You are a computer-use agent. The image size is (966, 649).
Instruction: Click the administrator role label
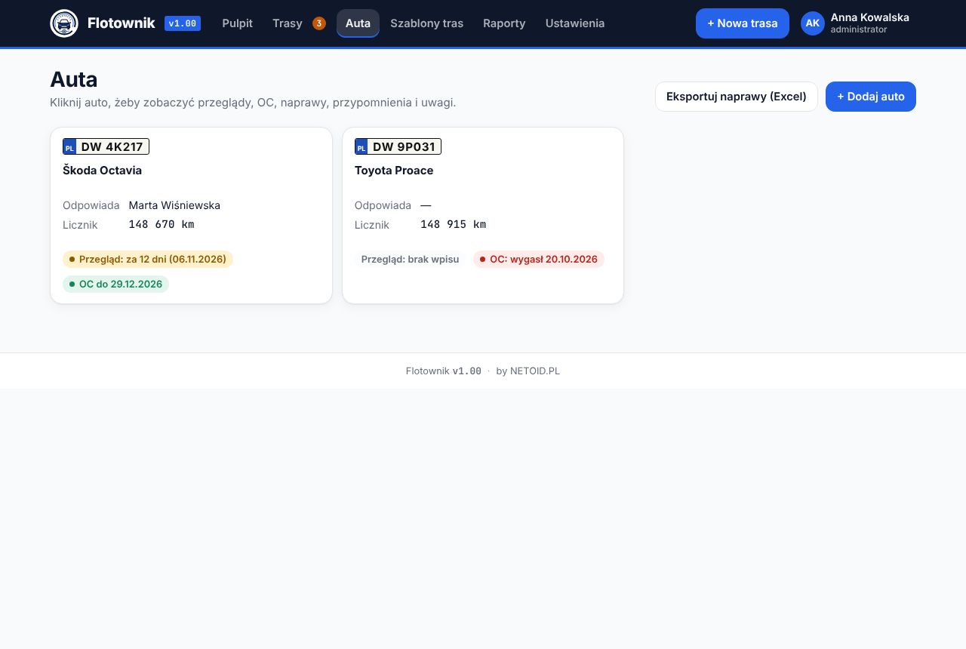point(859,30)
